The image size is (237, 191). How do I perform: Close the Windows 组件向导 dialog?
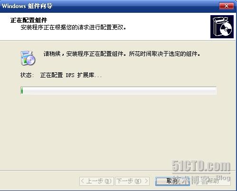tap(227, 6)
